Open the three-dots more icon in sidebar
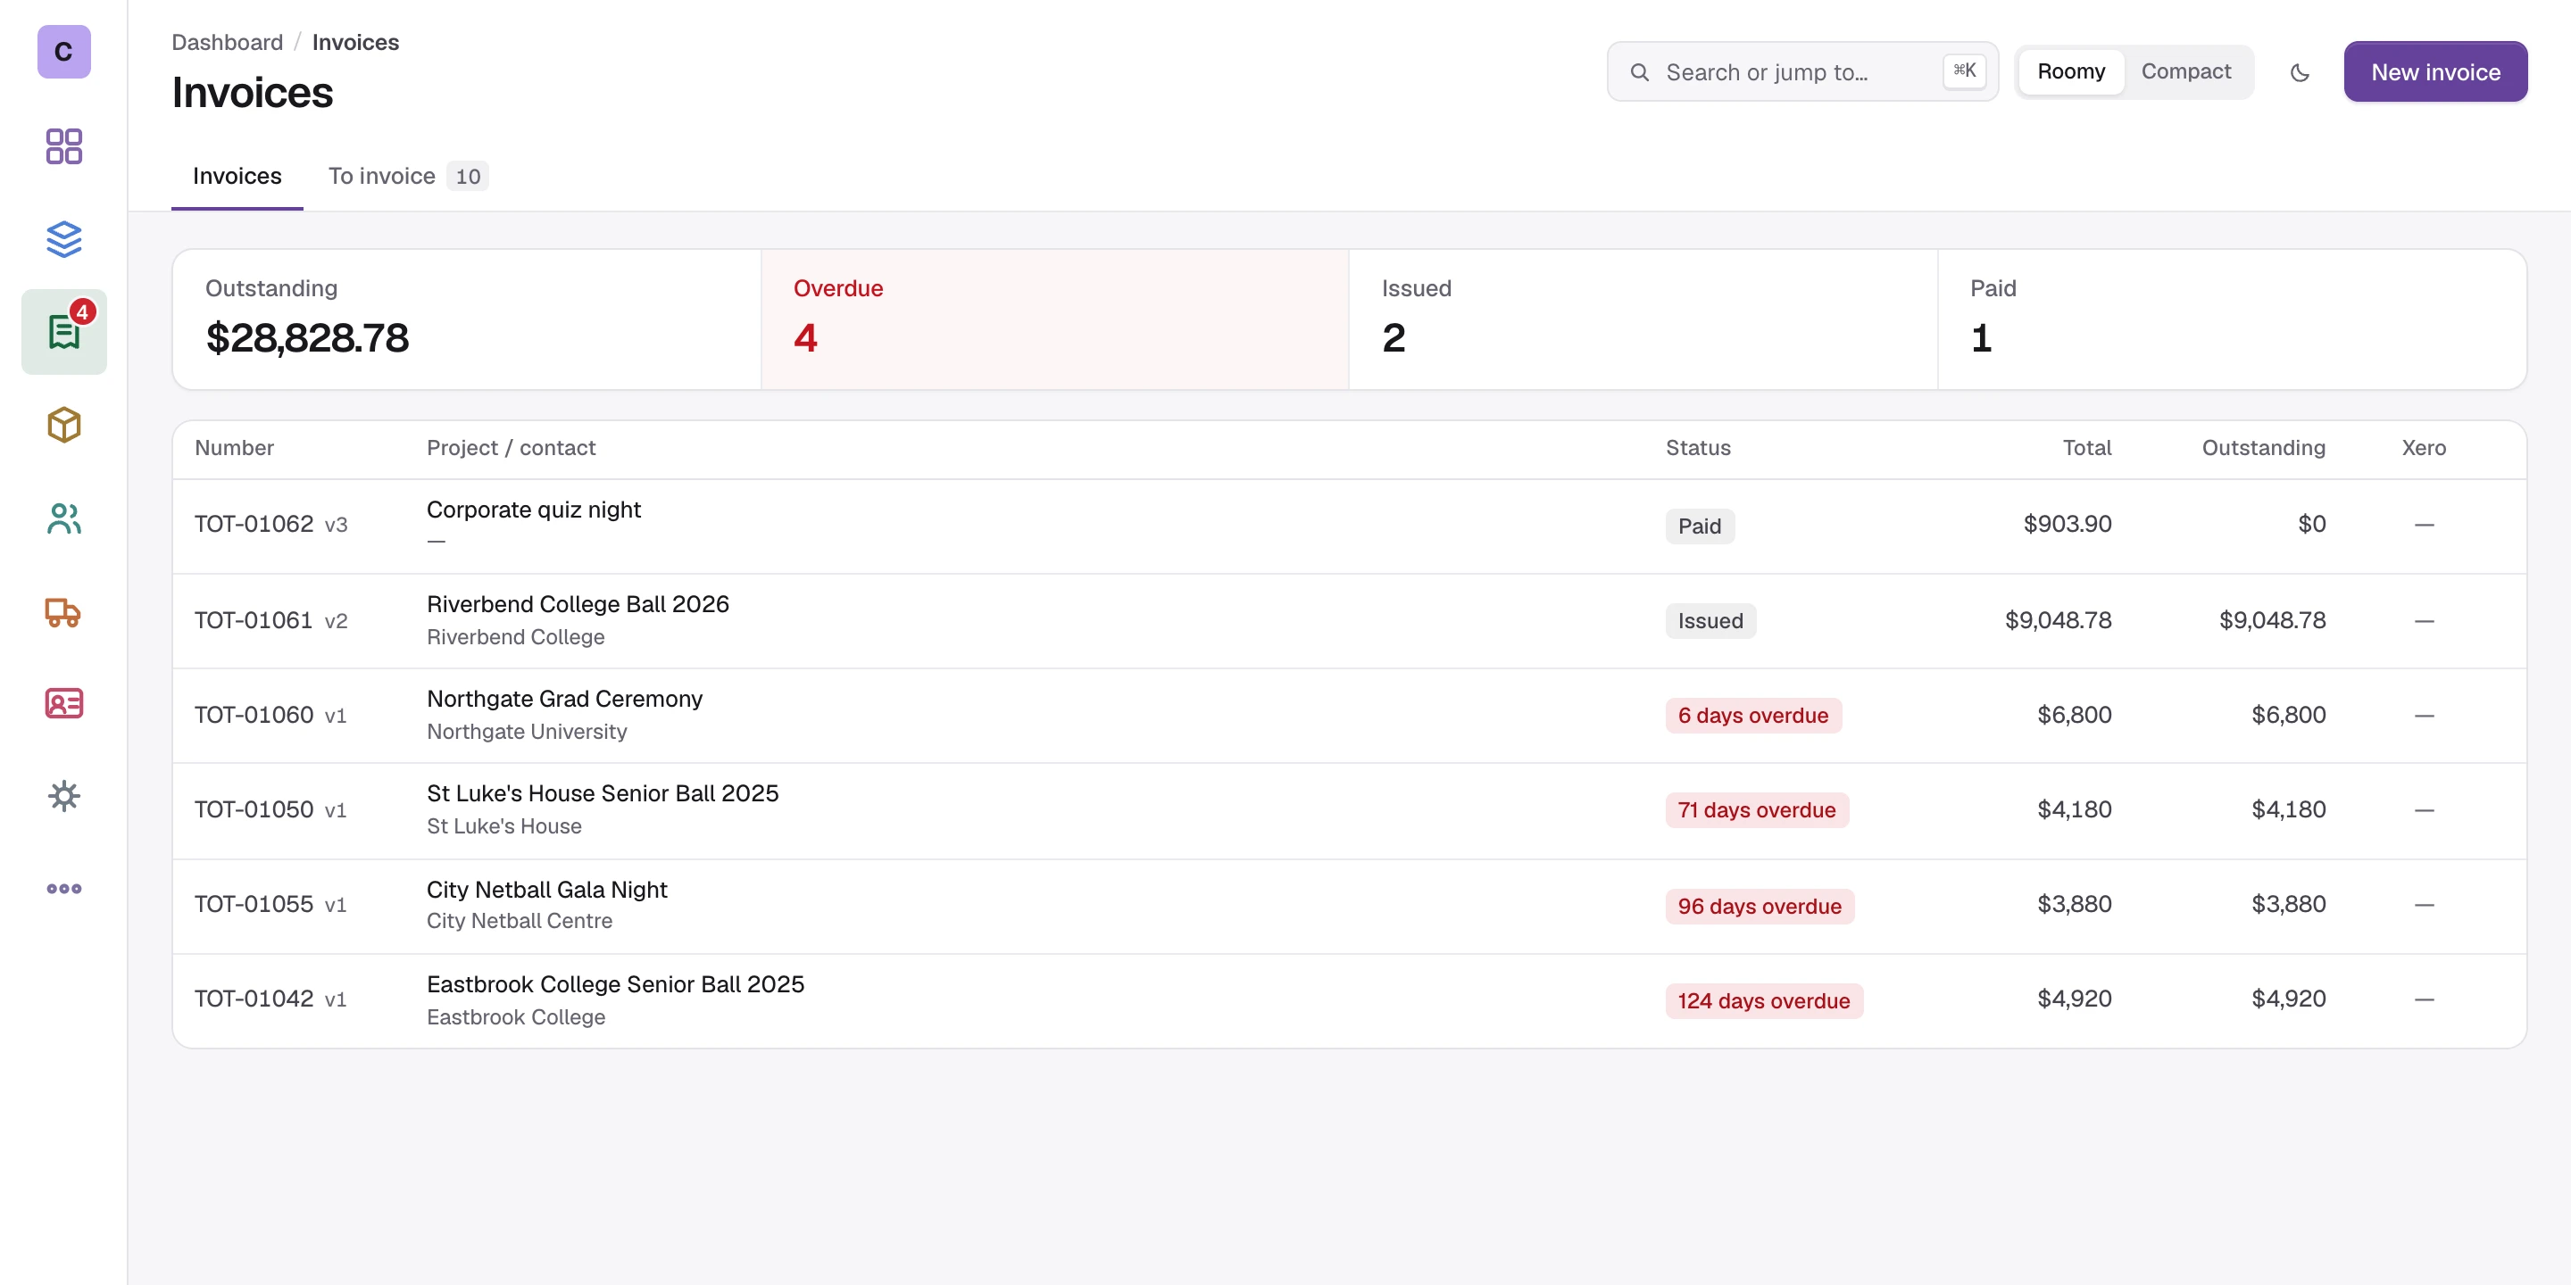The width and height of the screenshot is (2571, 1285). 64,889
